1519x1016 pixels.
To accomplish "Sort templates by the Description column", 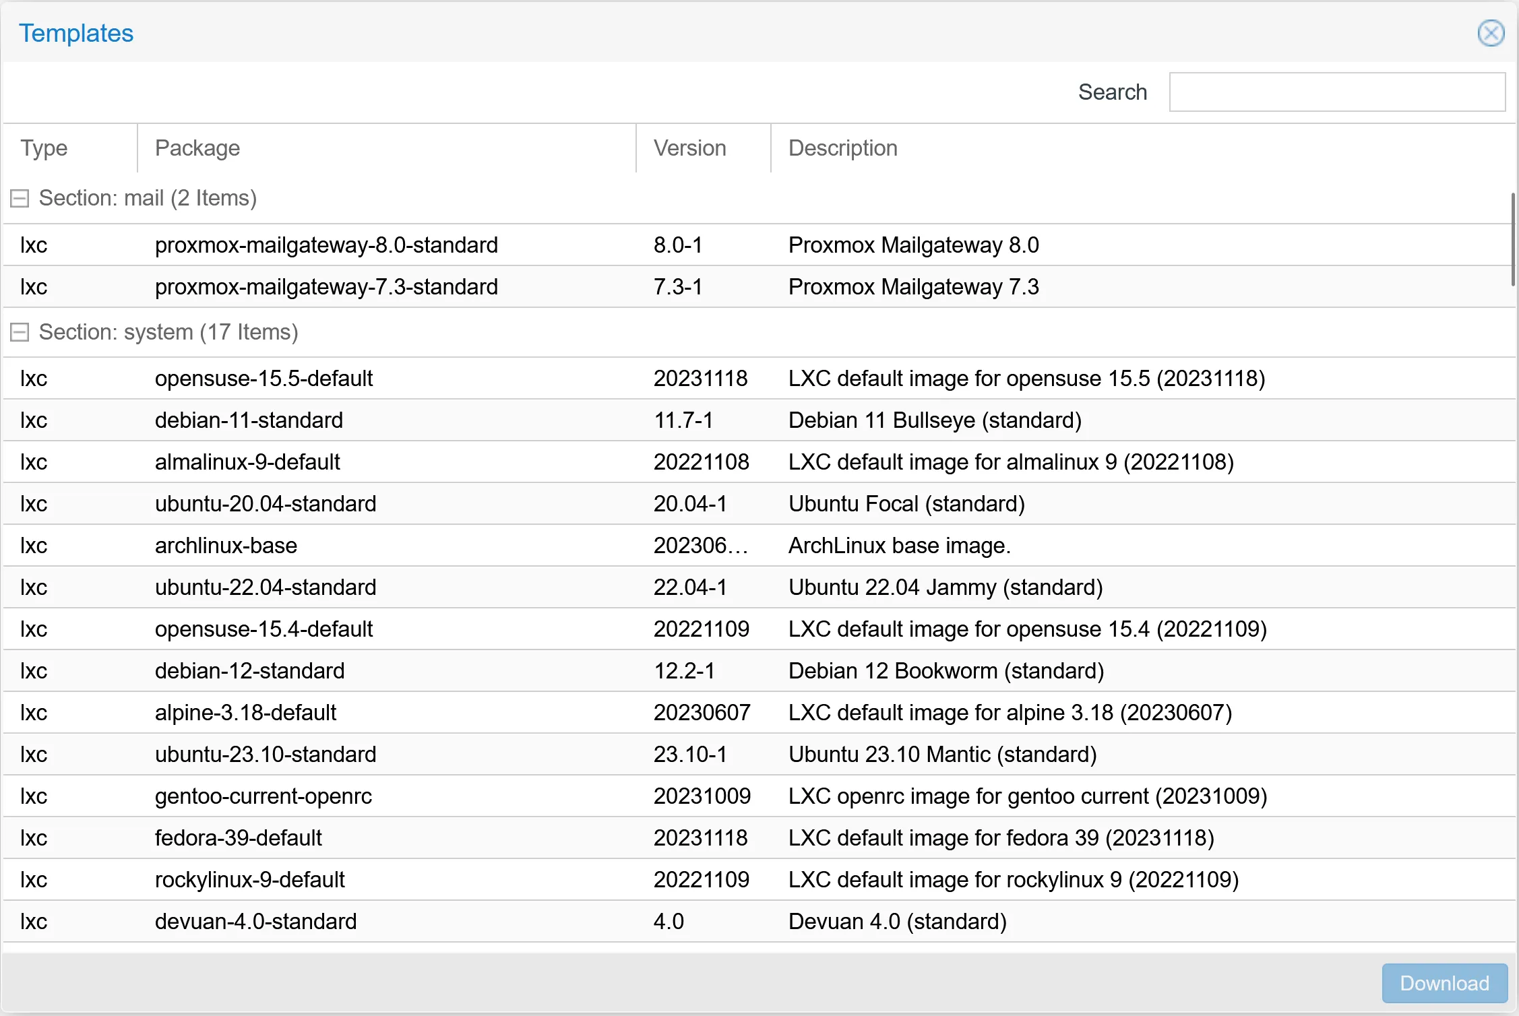I will [842, 148].
